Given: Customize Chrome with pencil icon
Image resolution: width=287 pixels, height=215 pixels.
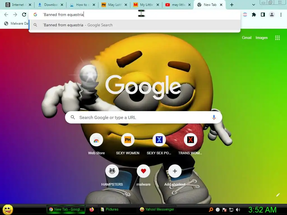Looking at the screenshot, I should tap(278, 195).
